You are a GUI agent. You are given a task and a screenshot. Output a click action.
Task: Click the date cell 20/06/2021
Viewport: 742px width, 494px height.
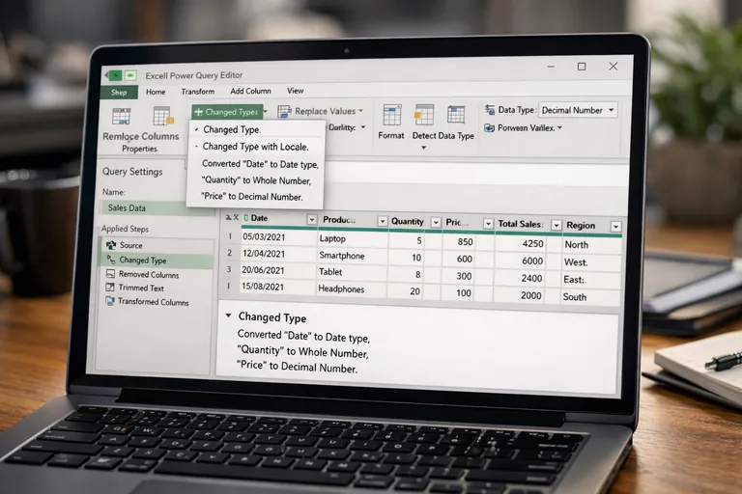pyautogui.click(x=277, y=270)
